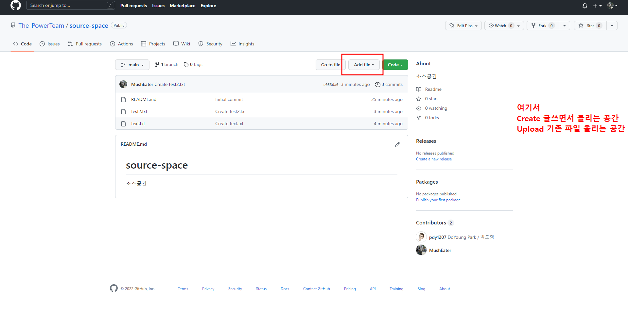
Task: Open Edit Pins dropdown
Action: [x=463, y=25]
